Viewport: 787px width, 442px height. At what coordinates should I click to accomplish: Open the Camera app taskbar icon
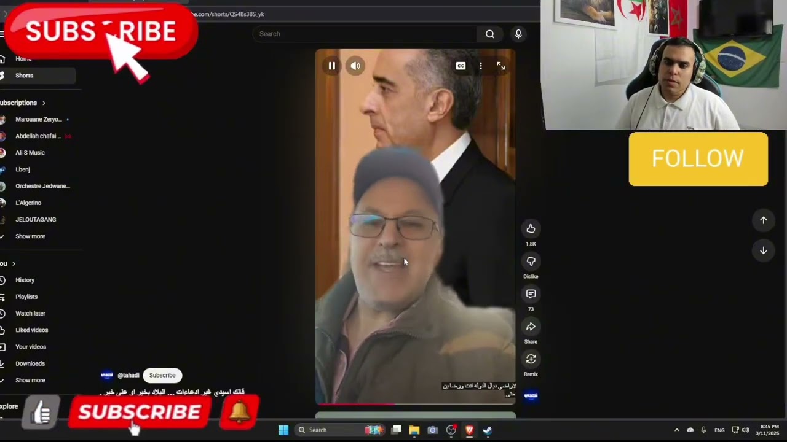point(432,430)
